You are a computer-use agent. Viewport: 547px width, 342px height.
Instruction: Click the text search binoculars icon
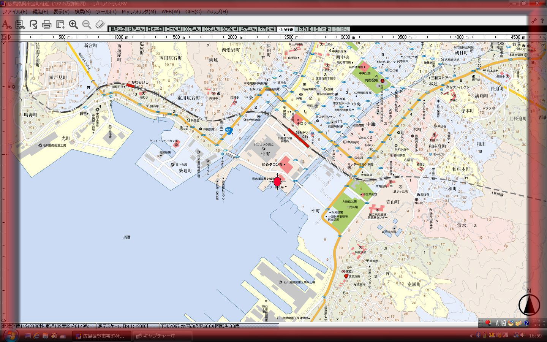point(6,25)
